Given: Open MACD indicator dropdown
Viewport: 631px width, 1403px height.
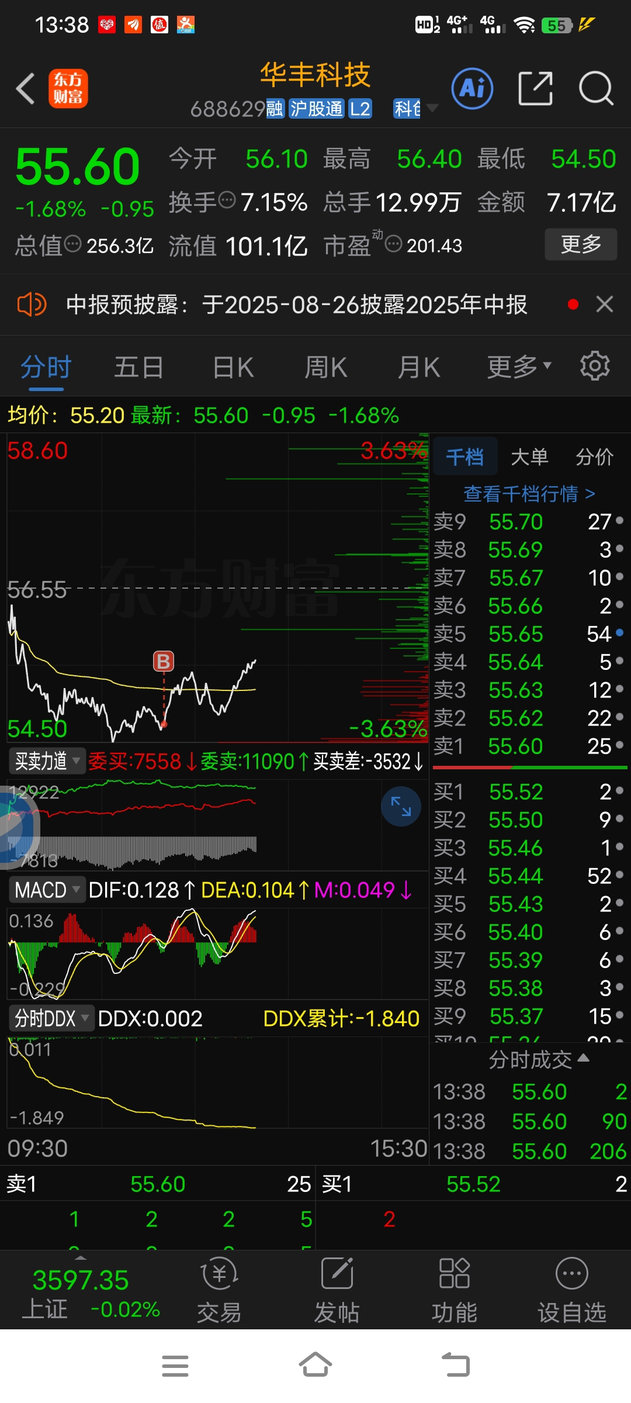Looking at the screenshot, I should pos(47,890).
